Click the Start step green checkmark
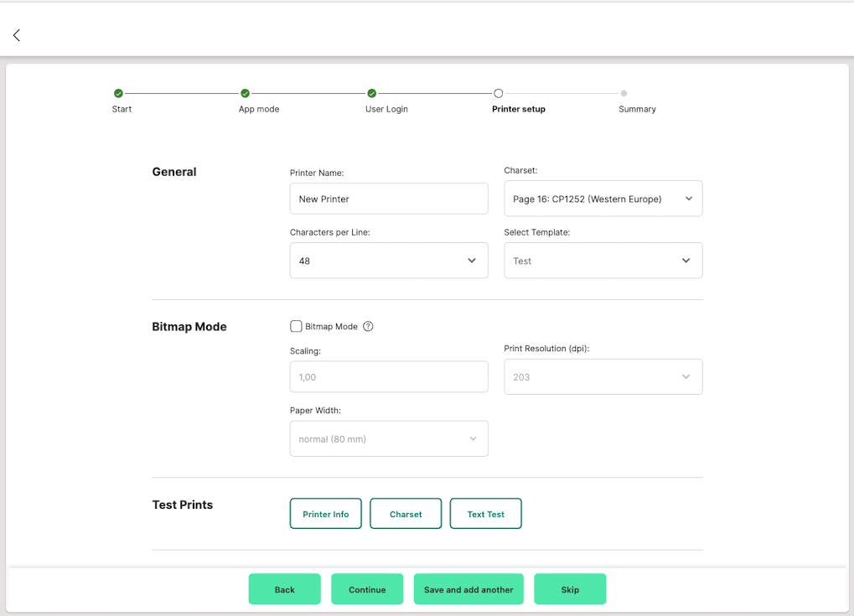The image size is (854, 616). [118, 94]
